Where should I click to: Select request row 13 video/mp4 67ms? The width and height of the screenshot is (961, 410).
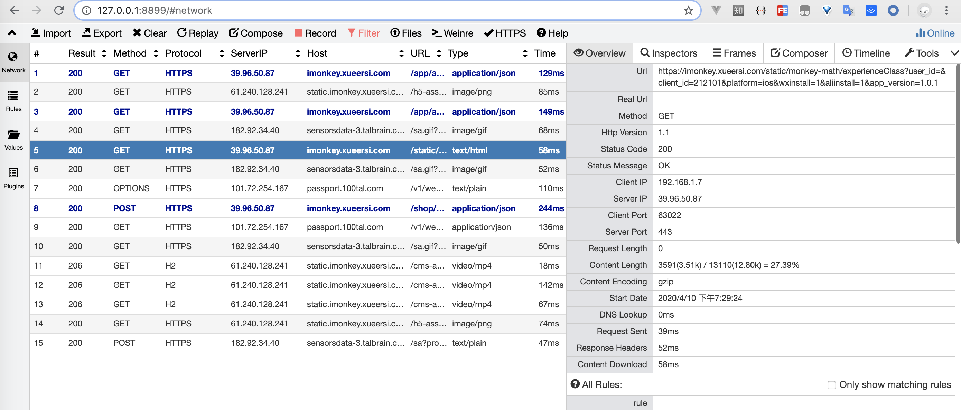tap(298, 305)
